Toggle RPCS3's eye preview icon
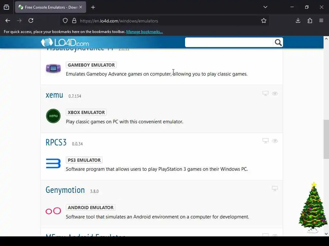 (x=275, y=141)
